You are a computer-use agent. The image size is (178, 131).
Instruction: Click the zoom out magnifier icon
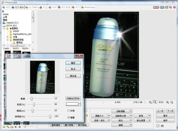[172, 102]
